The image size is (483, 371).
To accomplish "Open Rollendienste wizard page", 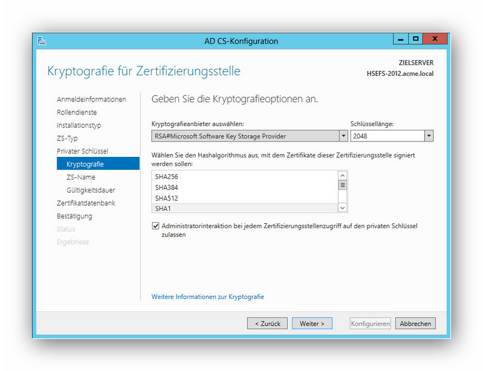I will pos(77,112).
